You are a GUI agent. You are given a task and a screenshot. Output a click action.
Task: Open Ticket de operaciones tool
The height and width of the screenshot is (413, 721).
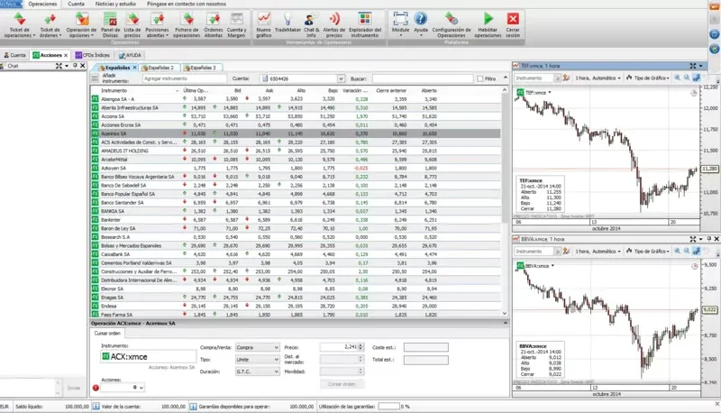tap(19, 25)
